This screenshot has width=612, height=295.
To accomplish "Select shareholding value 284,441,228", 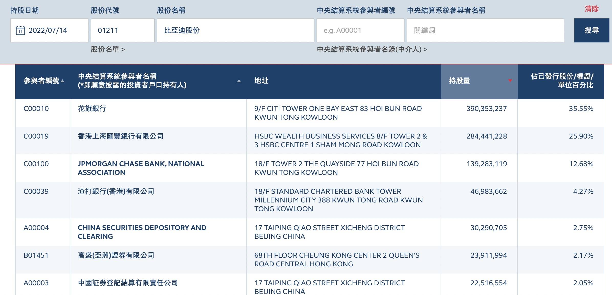I will 486,136.
